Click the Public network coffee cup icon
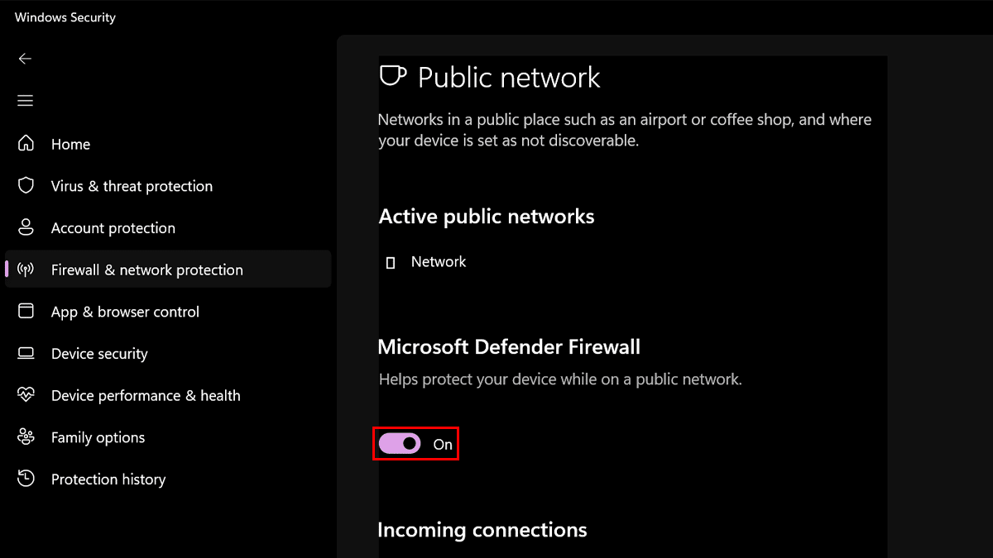Viewport: 993px width, 558px height. [x=392, y=76]
